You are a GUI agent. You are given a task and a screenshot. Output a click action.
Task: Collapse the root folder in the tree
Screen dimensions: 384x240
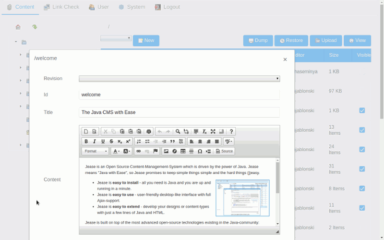(16, 42)
